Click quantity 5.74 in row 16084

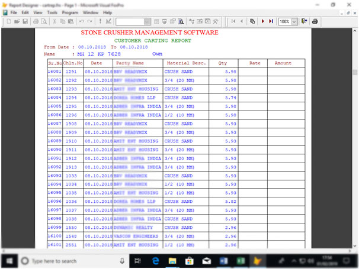(x=230, y=98)
